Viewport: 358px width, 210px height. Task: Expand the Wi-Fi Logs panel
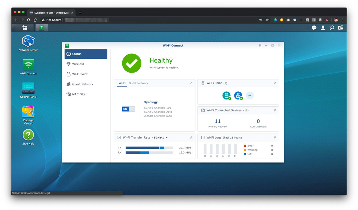coord(275,138)
